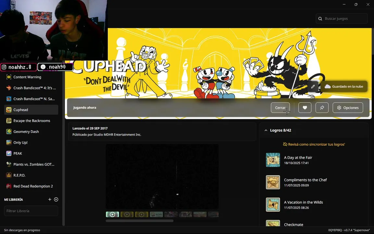374x234 pixels.
Task: Click 'Públicado por Studio MDHR Entertainment Inc.' text
Action: pyautogui.click(x=107, y=135)
